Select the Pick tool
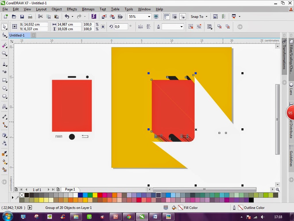The height and width of the screenshot is (221, 294). coord(4,27)
